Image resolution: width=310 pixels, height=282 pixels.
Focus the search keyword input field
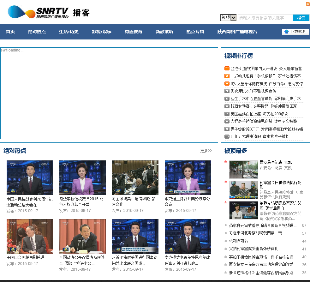tap(265, 18)
